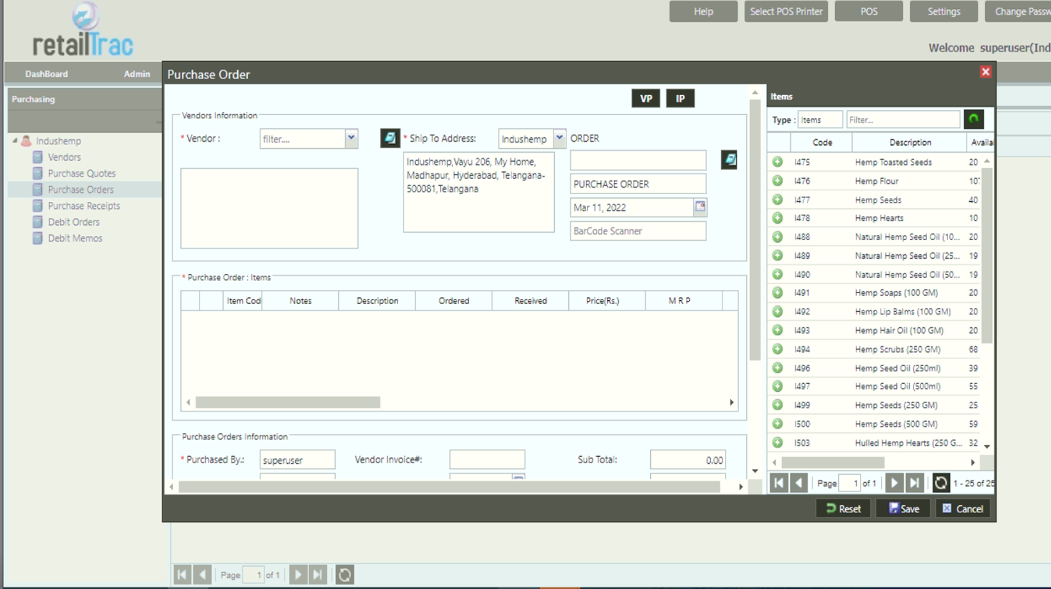Switch to the DashBoard menu
The image size is (1051, 589).
pos(46,74)
